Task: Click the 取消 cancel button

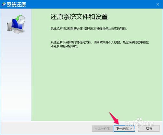Action: [149, 128]
